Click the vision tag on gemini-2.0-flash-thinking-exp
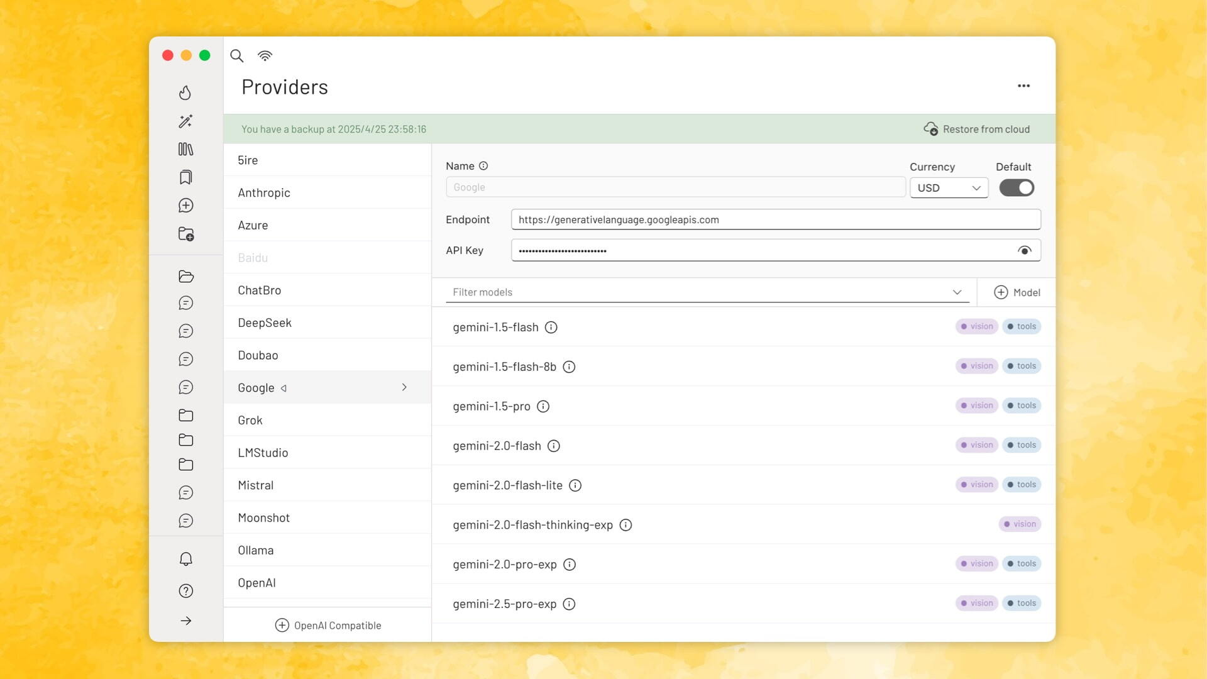Image resolution: width=1207 pixels, height=679 pixels. 1019,524
